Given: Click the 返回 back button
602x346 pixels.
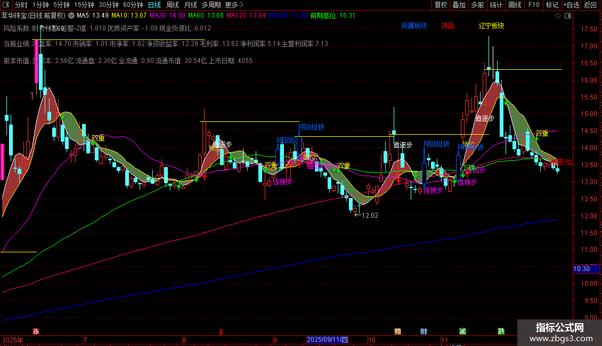Looking at the screenshot, I should (x=590, y=5).
